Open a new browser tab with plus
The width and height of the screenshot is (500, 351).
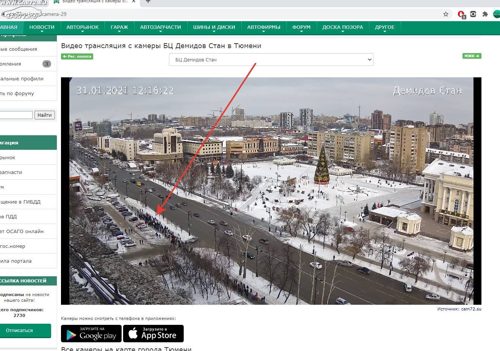coord(148,2)
